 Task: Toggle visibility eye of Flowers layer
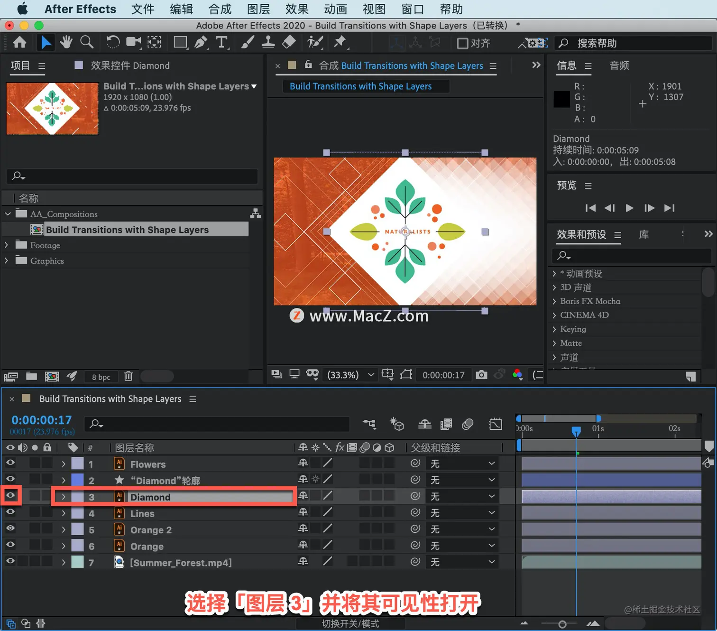[x=10, y=463]
